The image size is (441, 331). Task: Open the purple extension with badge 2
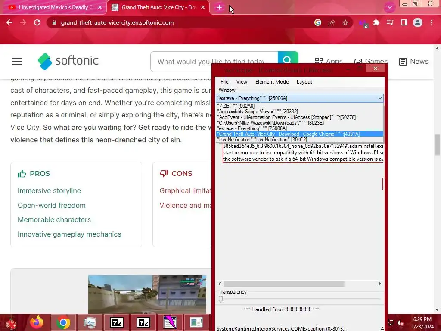pos(363,23)
